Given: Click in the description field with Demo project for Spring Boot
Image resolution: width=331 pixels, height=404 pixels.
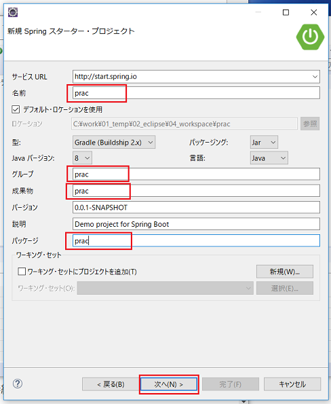Looking at the screenshot, I should tap(196, 224).
